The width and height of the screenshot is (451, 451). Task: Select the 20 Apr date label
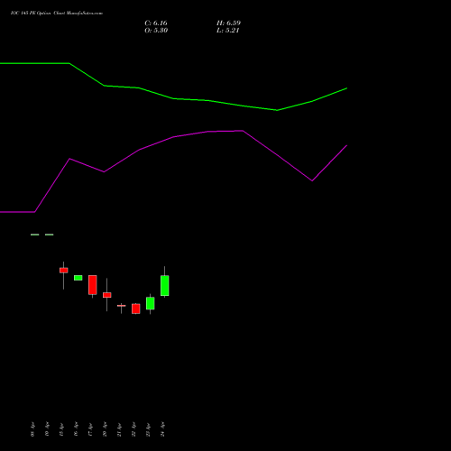[x=105, y=429]
